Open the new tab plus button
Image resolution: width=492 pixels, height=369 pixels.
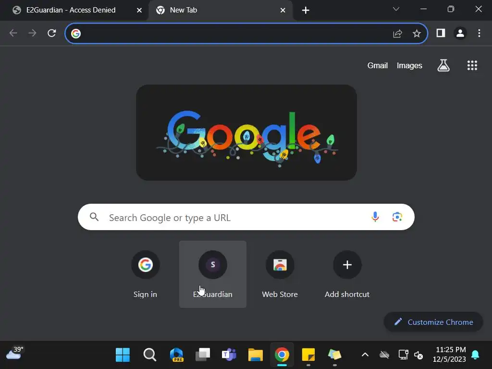click(306, 11)
